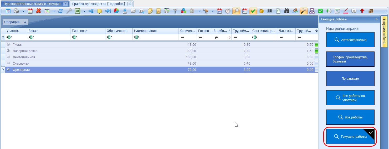Click the download tray icon
Viewport: 389px width, 149px height.
[x=125, y=11]
